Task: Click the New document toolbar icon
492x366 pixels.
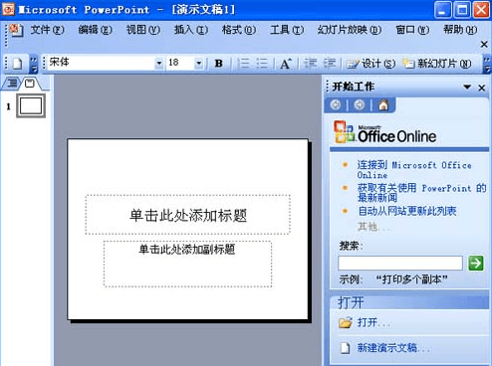Action: (x=17, y=63)
